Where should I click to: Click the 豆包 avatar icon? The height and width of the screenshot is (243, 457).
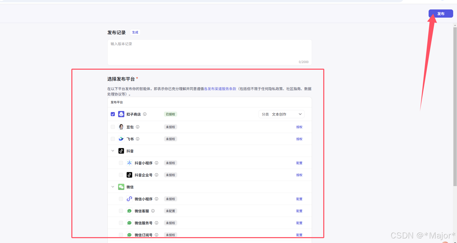[x=121, y=127]
